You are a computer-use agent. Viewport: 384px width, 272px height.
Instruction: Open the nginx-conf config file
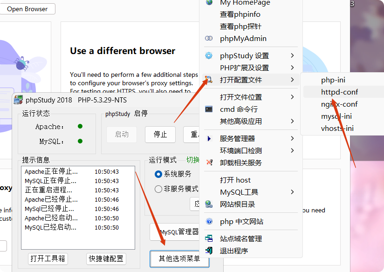click(339, 104)
